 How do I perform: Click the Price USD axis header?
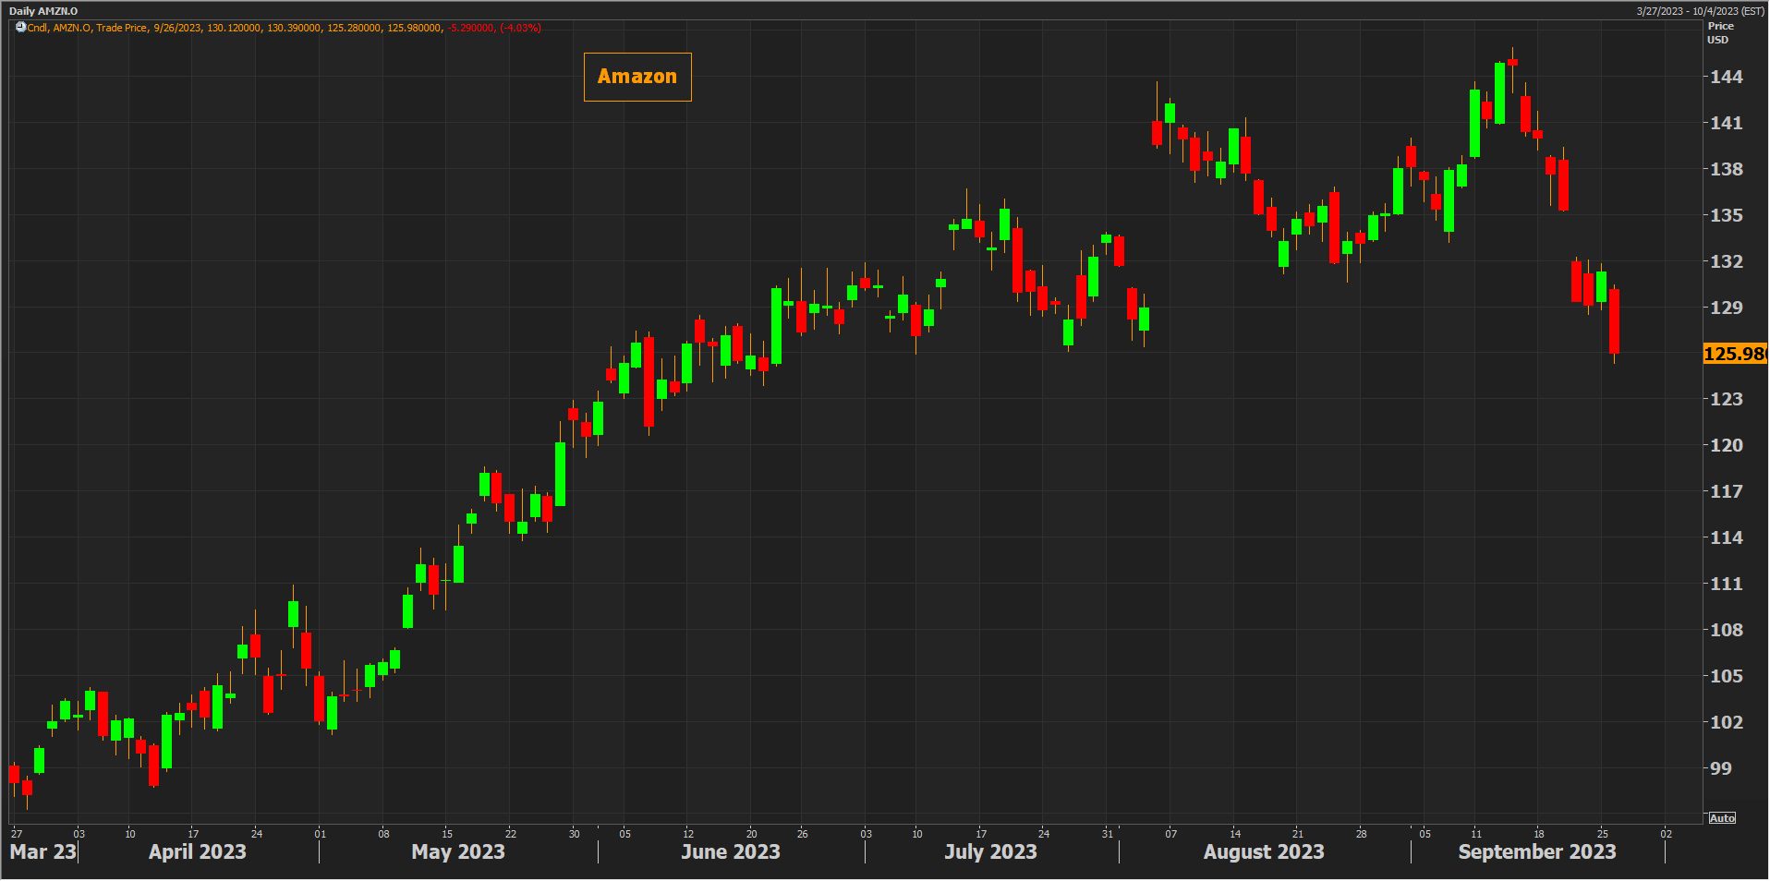pos(1719,33)
